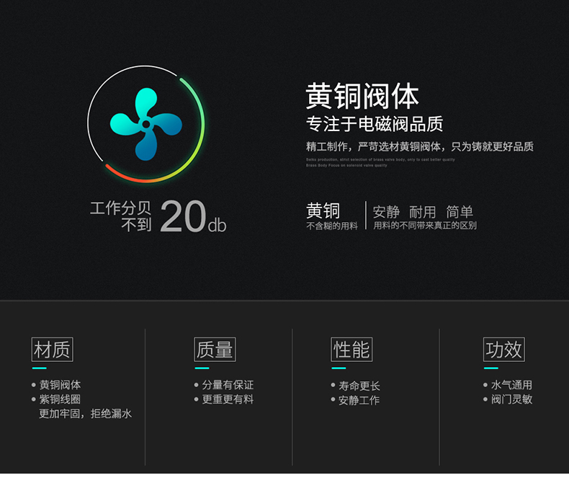Open the 材质 boxed section heading
The image size is (569, 488).
pyautogui.click(x=52, y=350)
